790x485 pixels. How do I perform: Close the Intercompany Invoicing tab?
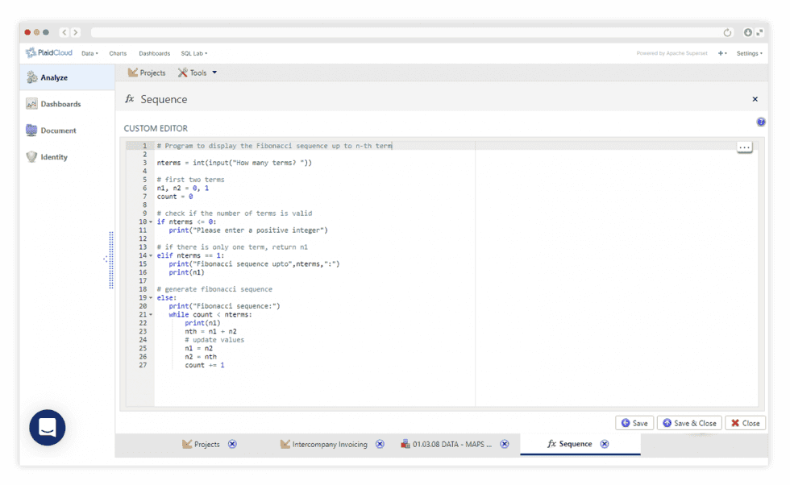(380, 444)
